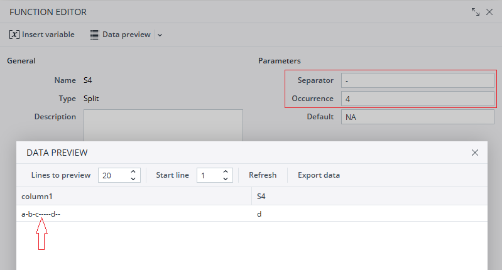Maximize the Function Editor panel
Screen dimensions: 502x270
coord(476,12)
